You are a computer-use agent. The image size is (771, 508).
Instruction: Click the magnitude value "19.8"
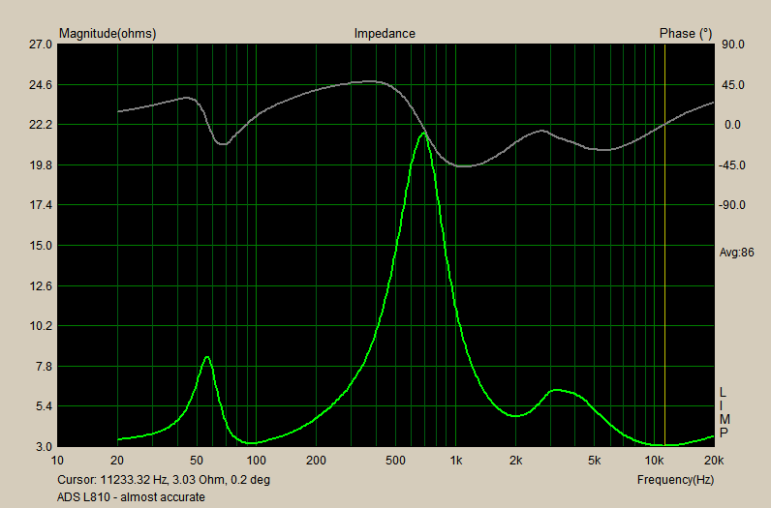tap(41, 165)
